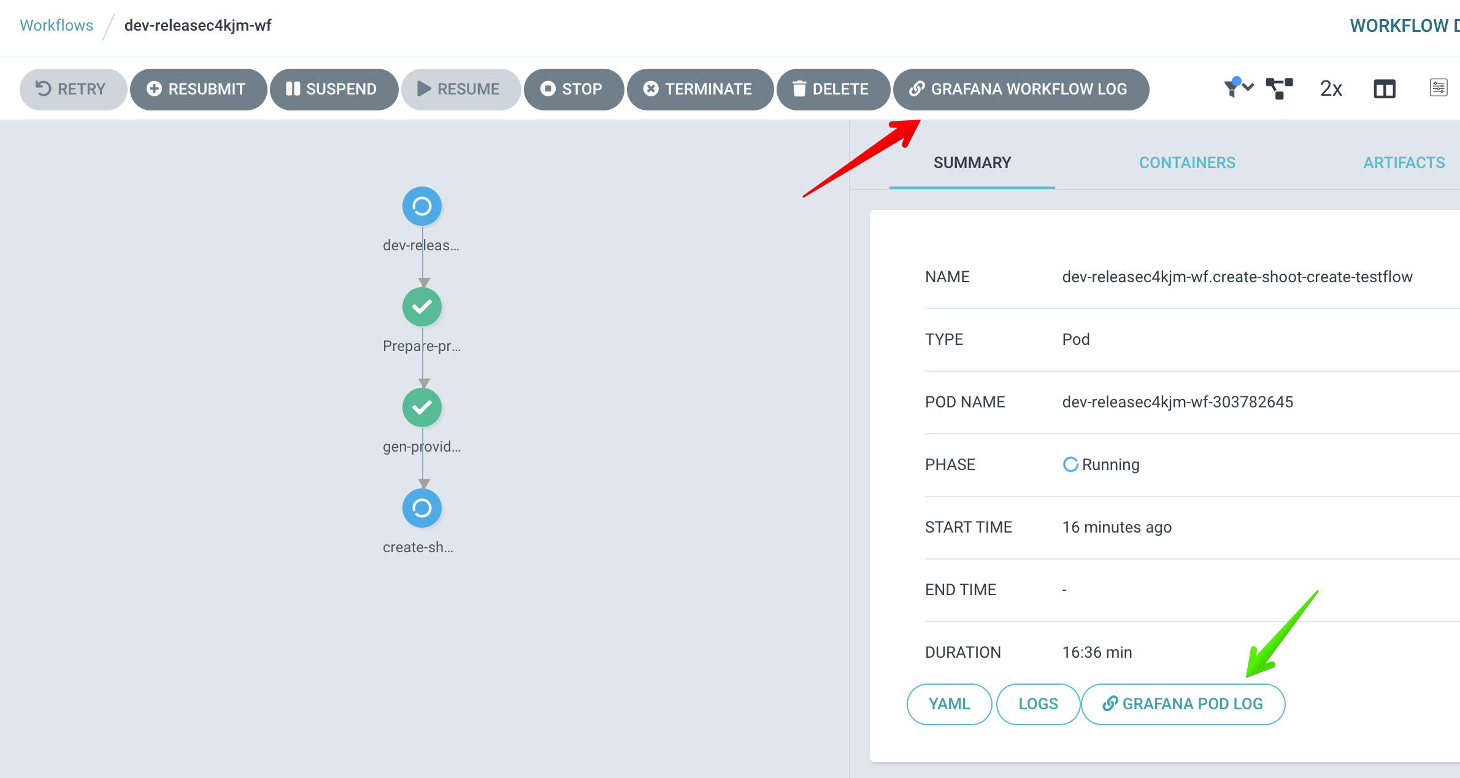Select the create-sh... running node
This screenshot has height=778, width=1460.
(x=422, y=508)
